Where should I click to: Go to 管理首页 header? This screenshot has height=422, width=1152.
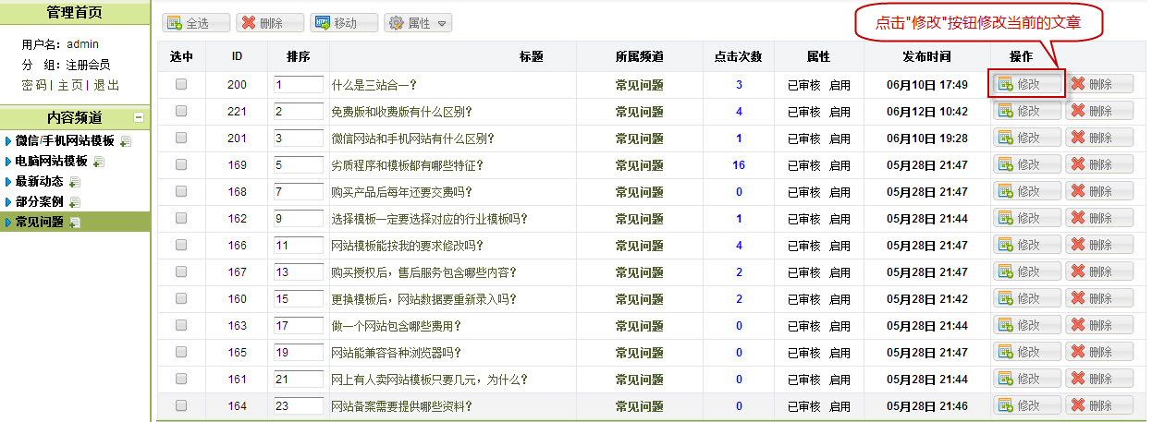pyautogui.click(x=74, y=13)
